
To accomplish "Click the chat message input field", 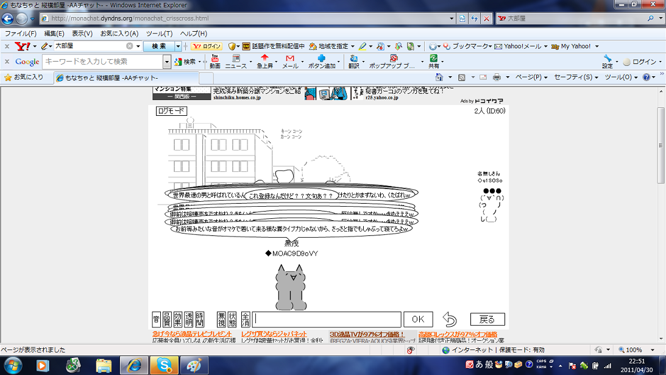I will tap(327, 320).
